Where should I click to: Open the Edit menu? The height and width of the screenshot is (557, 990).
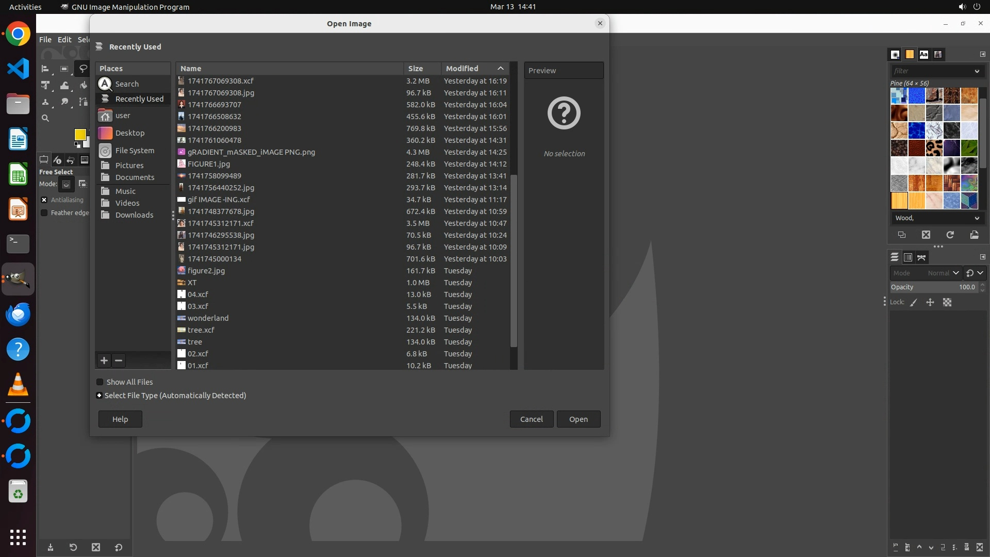click(x=64, y=40)
